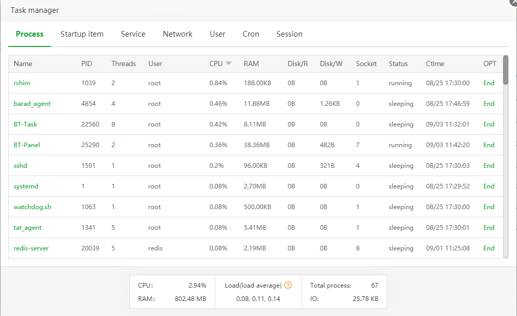This screenshot has height=316, width=517.
Task: End the rshim process
Action: tap(489, 83)
